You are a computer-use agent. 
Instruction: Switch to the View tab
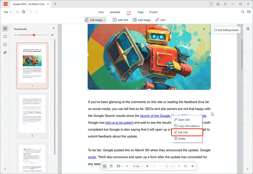coord(101,12)
